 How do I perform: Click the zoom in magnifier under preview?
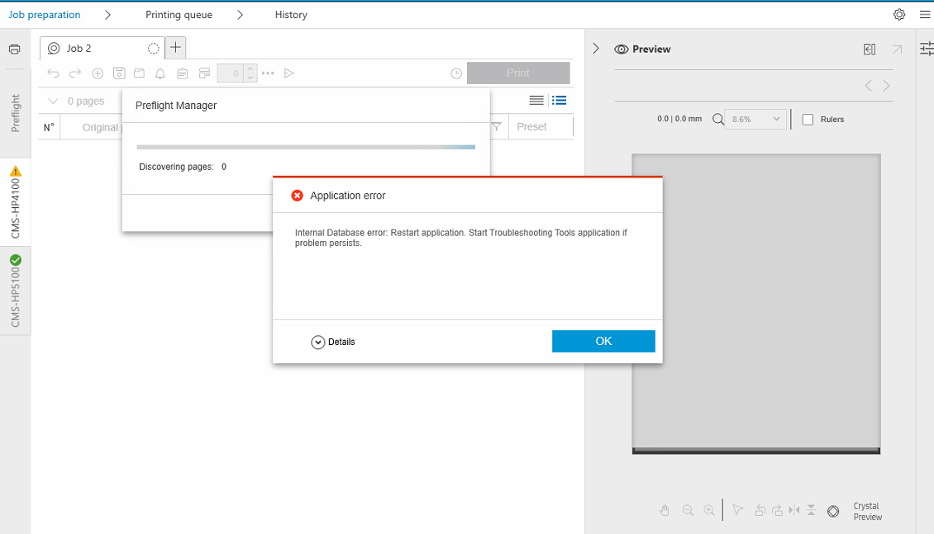click(x=708, y=510)
